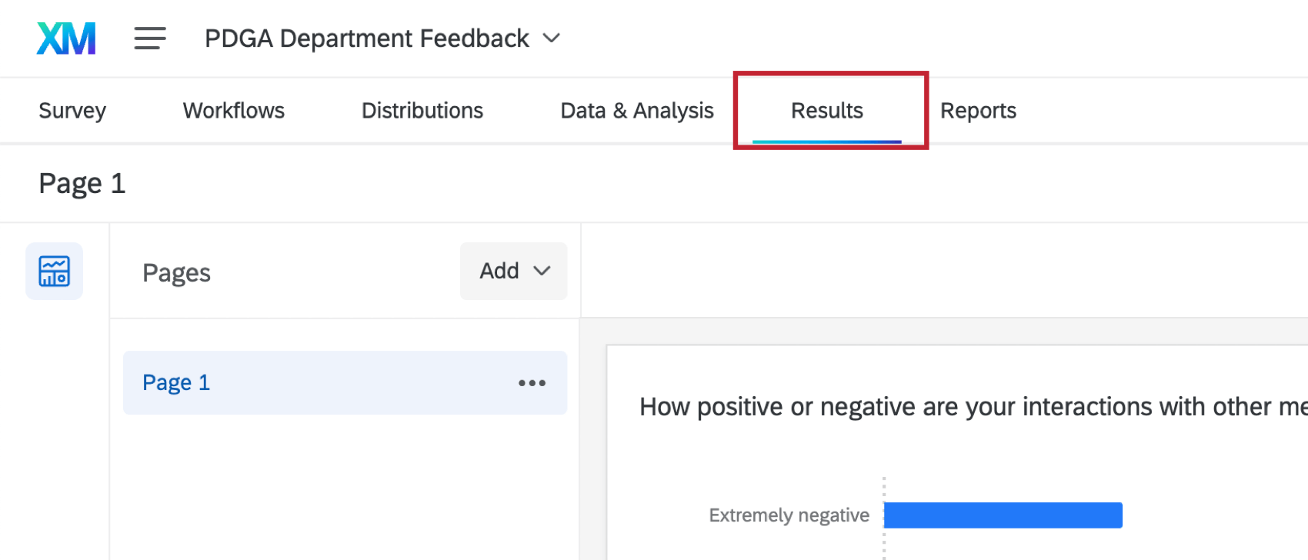Click the Page 1 heading title

[82, 184]
